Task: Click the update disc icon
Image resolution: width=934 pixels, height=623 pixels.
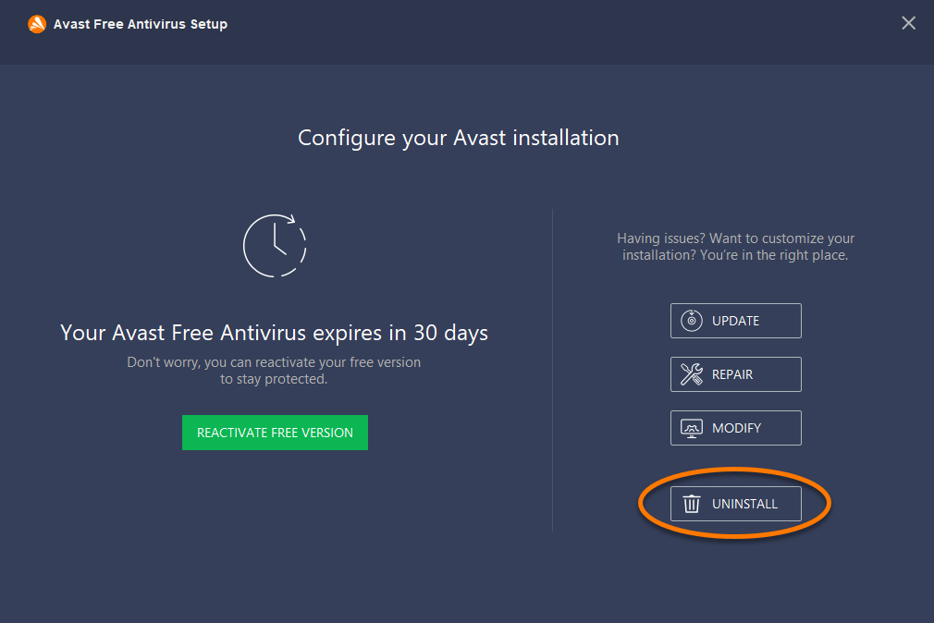Action: point(691,321)
